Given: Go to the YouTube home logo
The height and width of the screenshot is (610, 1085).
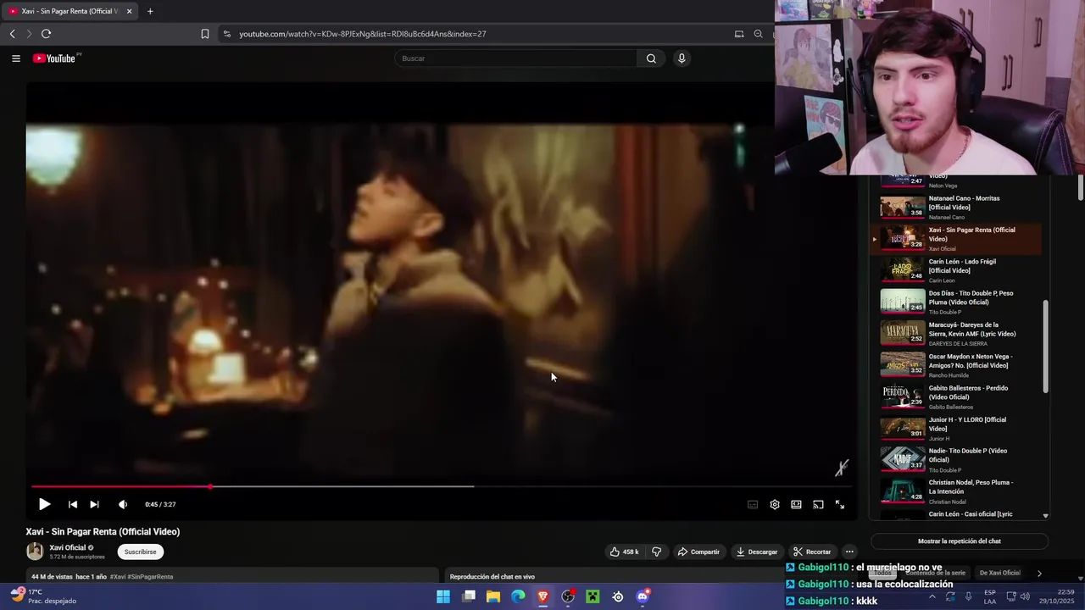Looking at the screenshot, I should 56,58.
